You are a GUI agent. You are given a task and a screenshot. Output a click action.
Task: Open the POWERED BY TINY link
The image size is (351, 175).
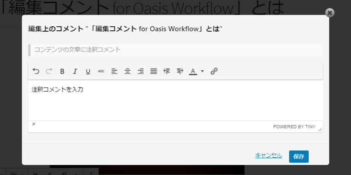294,127
